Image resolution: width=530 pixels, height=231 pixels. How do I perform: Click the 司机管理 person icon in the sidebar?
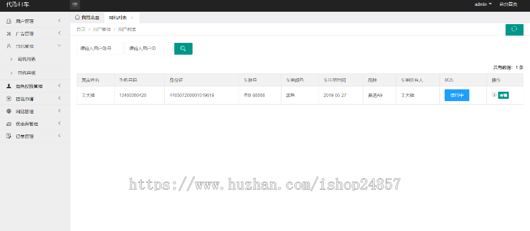tap(9, 46)
